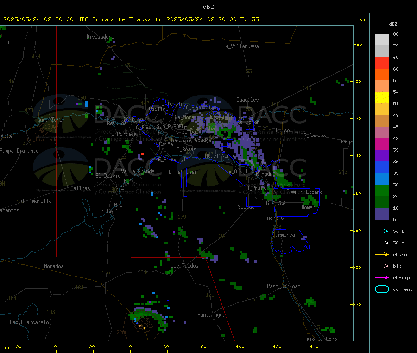Click the G_ALVEAR label
The height and width of the screenshot is (353, 417).
(277, 203)
